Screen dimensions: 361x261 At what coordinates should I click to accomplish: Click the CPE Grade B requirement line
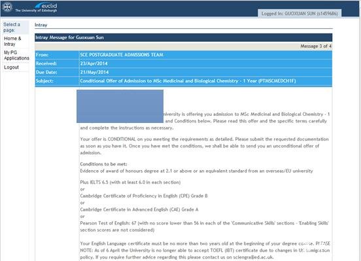(x=144, y=196)
